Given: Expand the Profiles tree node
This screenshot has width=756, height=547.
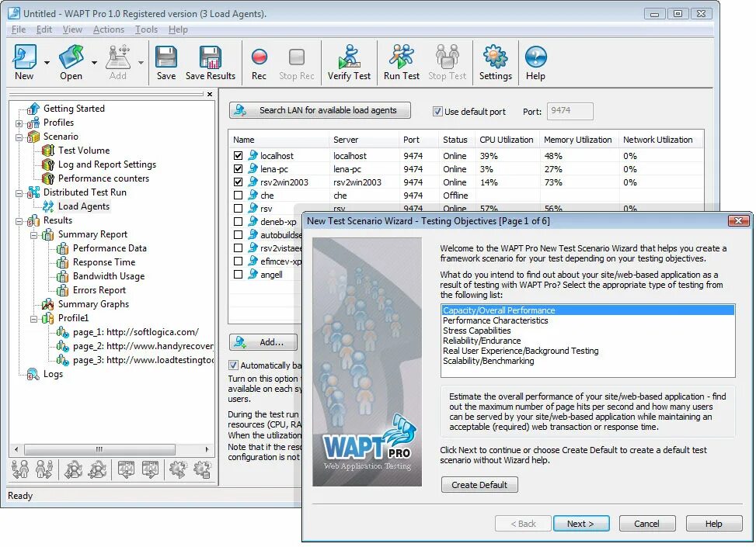Looking at the screenshot, I should [19, 123].
